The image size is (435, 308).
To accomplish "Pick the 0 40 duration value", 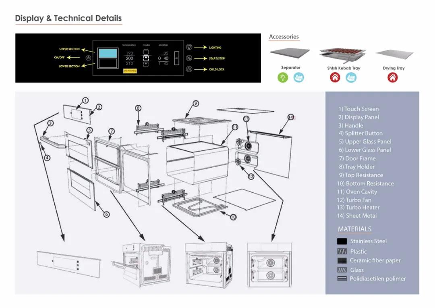I will click(163, 58).
